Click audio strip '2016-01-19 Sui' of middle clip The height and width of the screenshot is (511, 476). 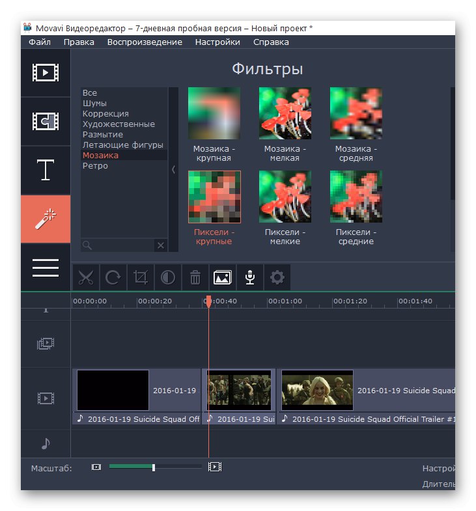pos(239,419)
